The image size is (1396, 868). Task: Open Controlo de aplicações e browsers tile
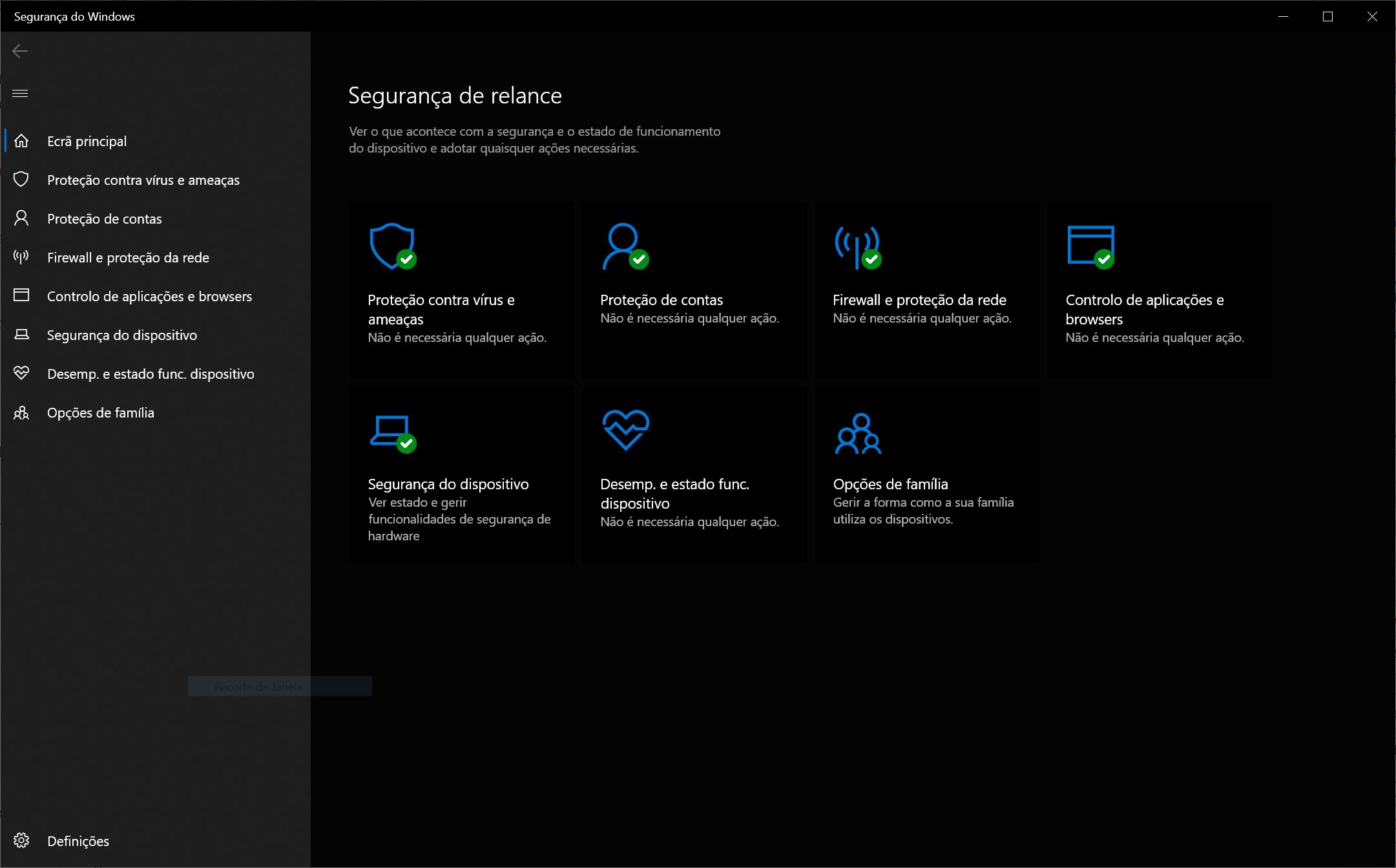point(1158,291)
